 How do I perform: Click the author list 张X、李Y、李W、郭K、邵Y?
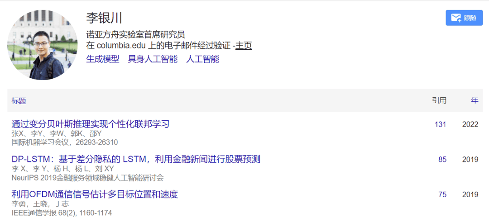(x=57, y=134)
